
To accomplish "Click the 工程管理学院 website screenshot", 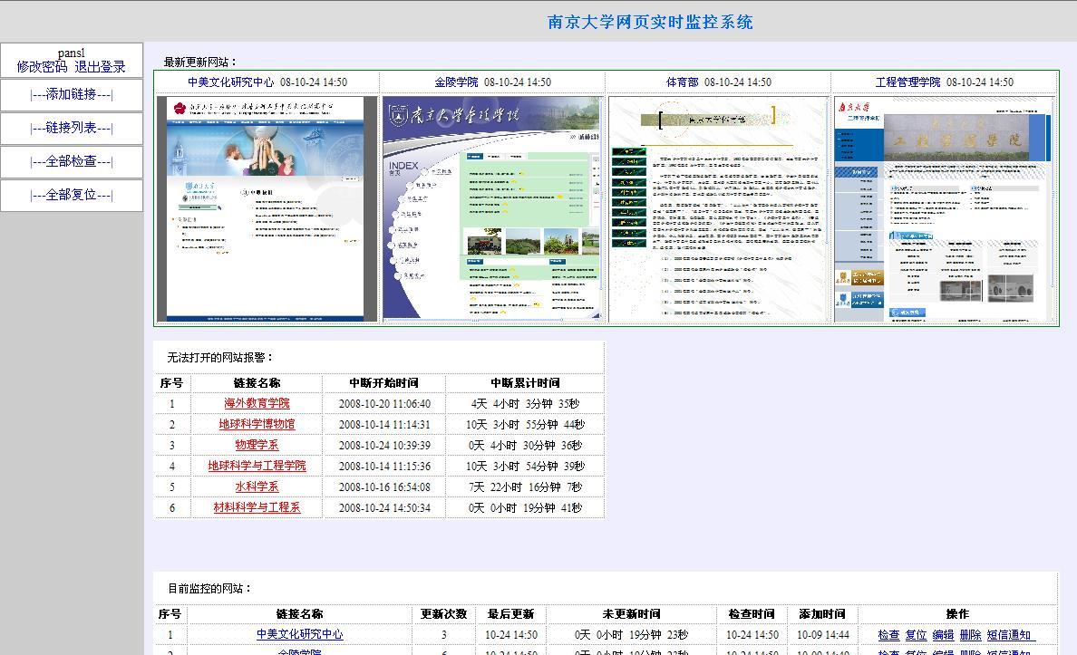I will pyautogui.click(x=945, y=208).
